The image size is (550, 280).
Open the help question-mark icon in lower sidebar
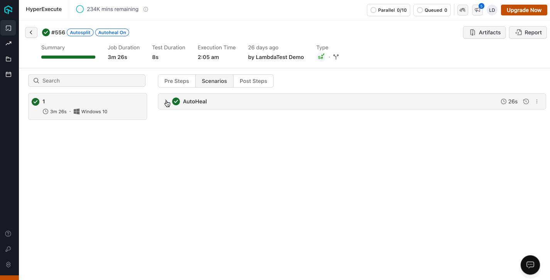[x=8, y=233]
